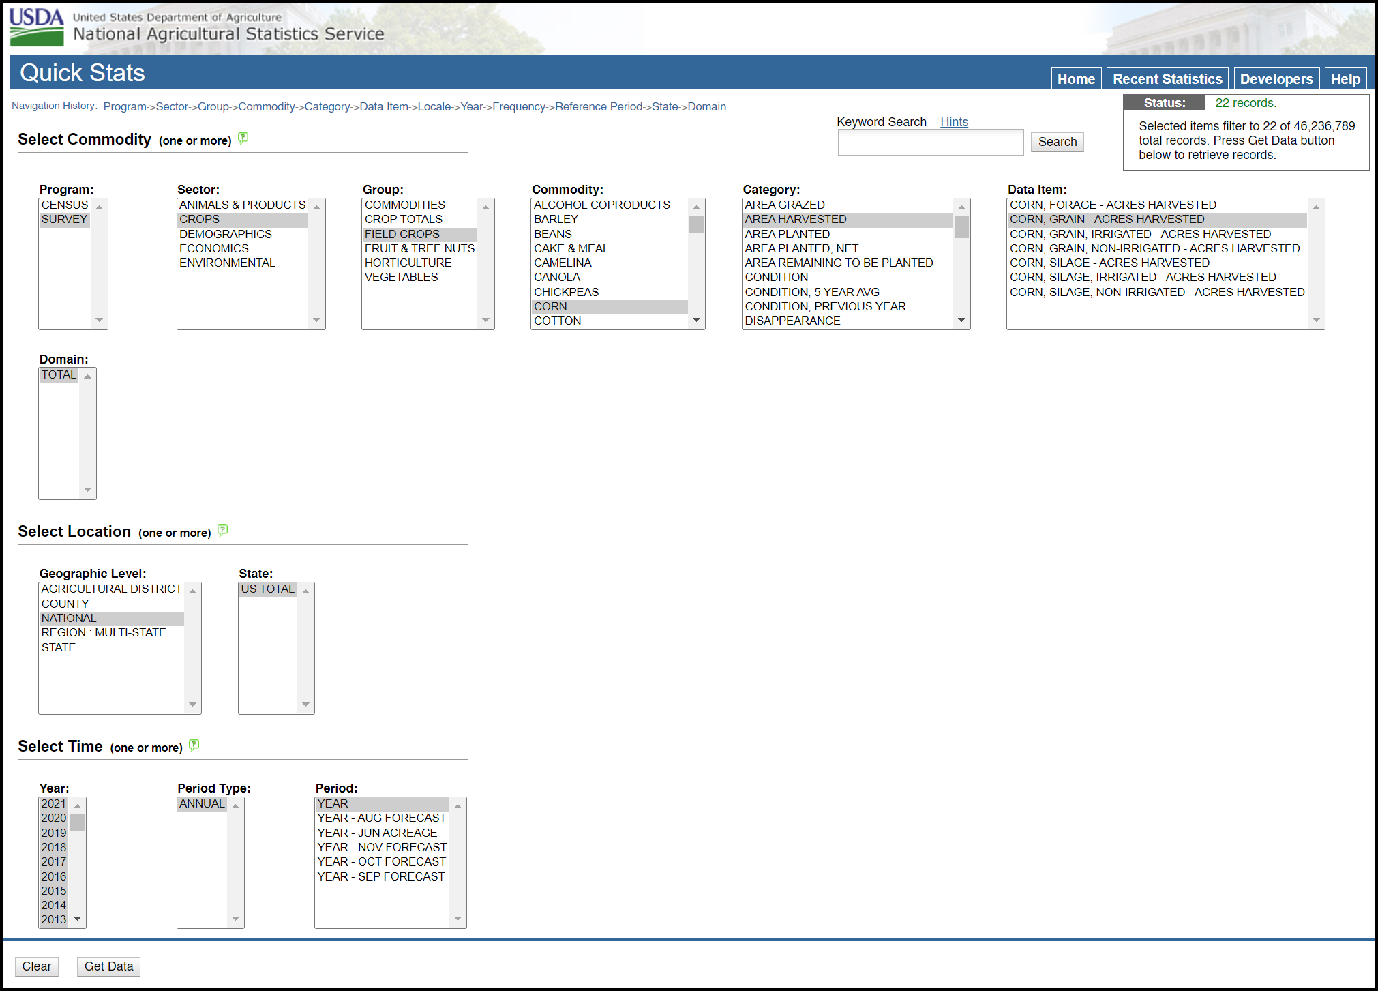Choose CORN, SILAGE - ACRES HARVESTED data item
The image size is (1378, 991).
point(1109,263)
